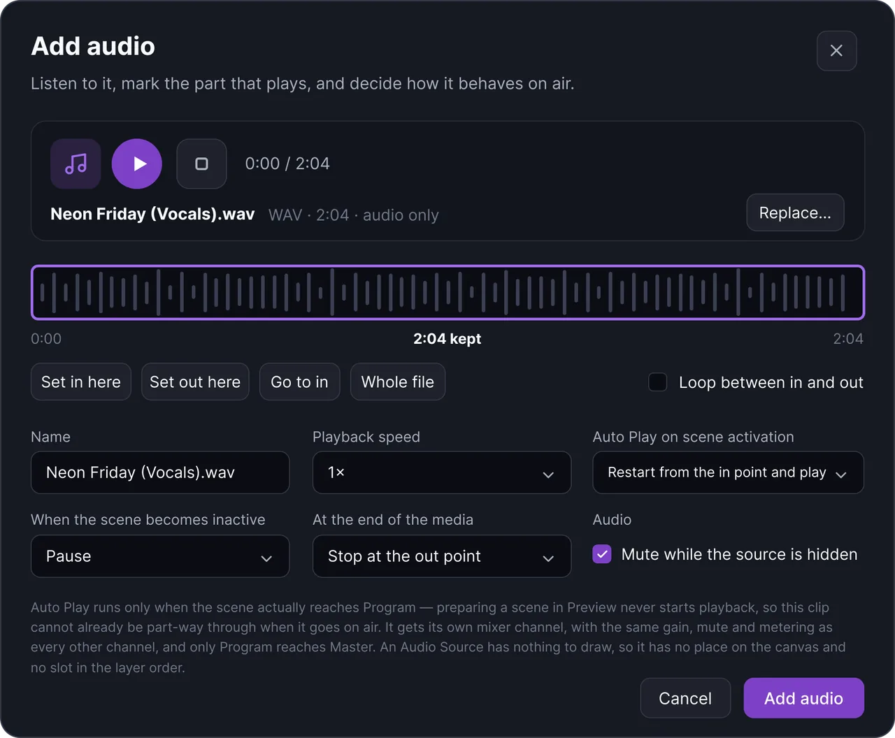Click the 2:04 kept duration label
This screenshot has width=895, height=738.
pyautogui.click(x=447, y=339)
